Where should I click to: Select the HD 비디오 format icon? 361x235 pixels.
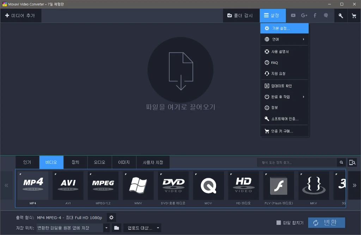click(x=244, y=186)
